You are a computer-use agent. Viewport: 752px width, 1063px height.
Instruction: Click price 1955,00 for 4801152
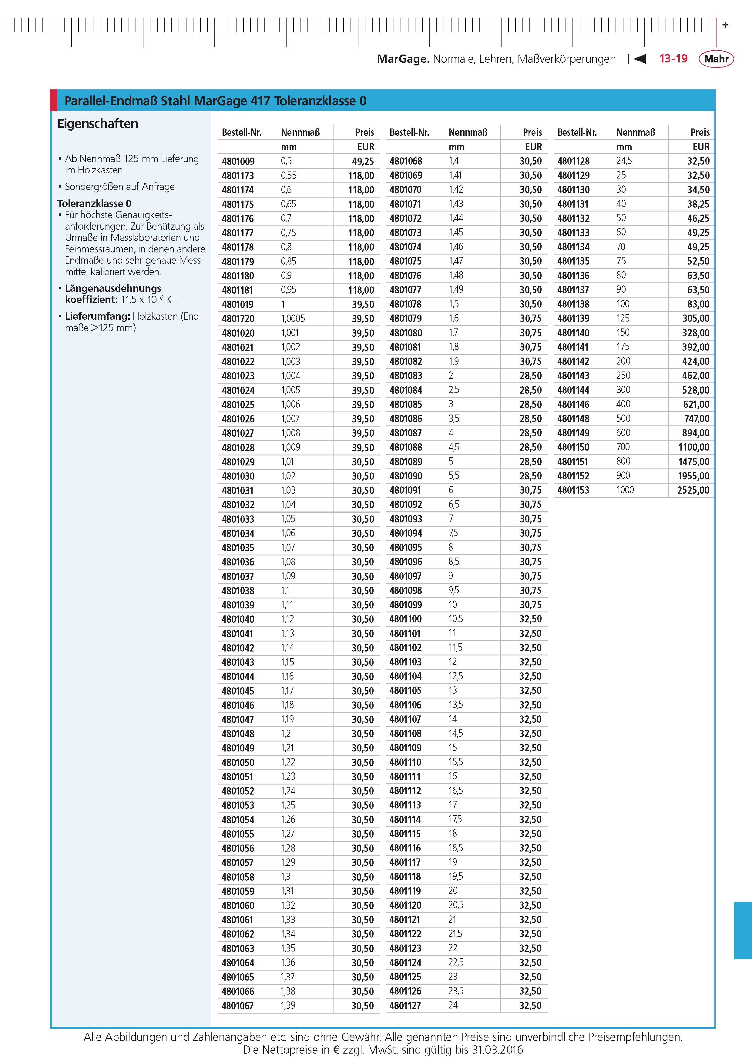(693, 476)
